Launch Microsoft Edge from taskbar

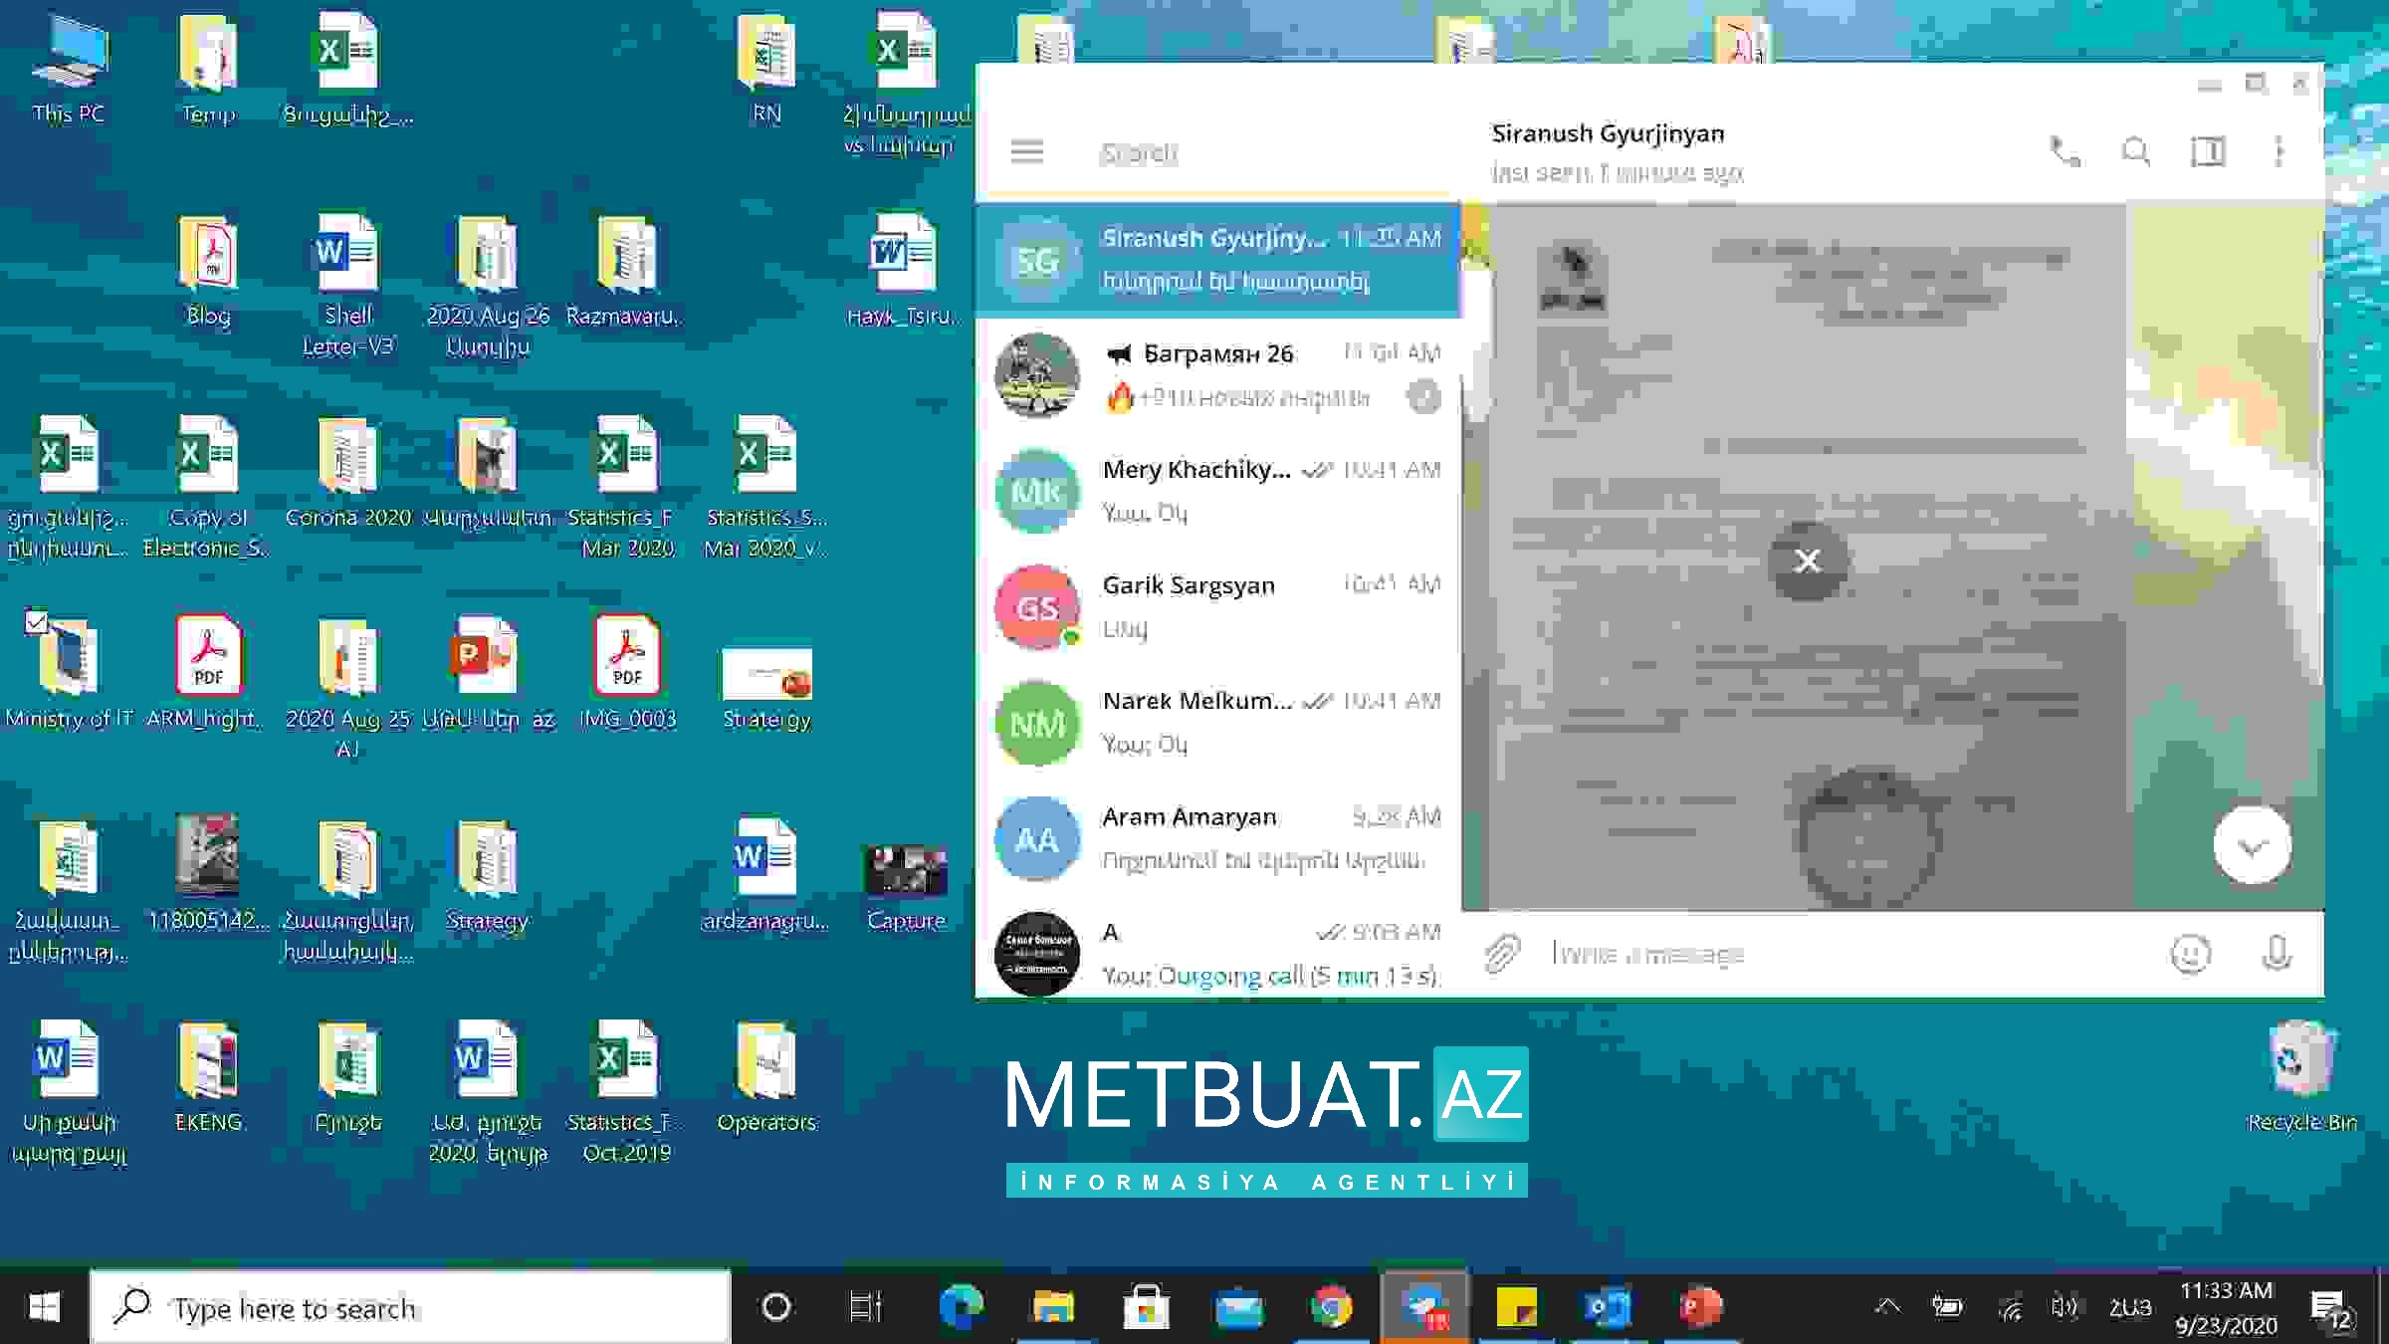pos(961,1307)
